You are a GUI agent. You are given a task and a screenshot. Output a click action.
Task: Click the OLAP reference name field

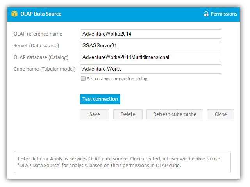[151, 34]
